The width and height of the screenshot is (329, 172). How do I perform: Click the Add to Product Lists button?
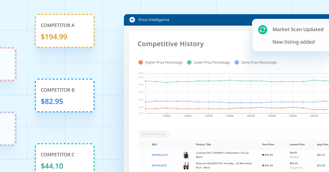coord(154,134)
